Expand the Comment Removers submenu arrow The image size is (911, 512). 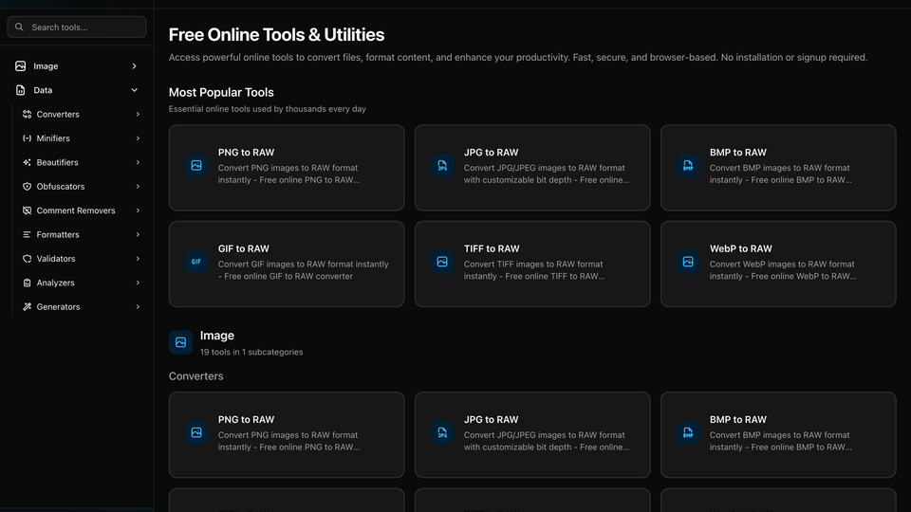[x=138, y=210]
